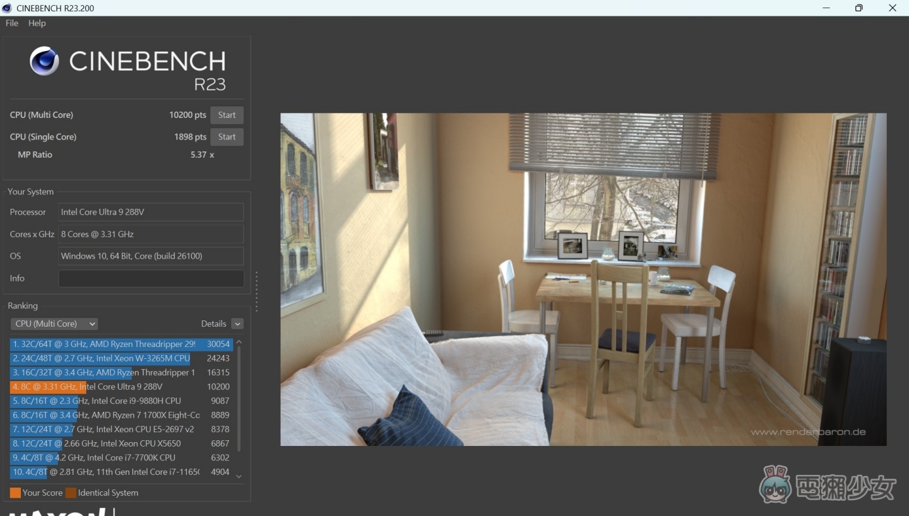Click the dotted panel splitter handle
This screenshot has height=516, width=909.
coord(256,291)
